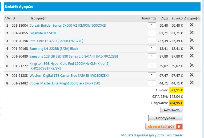
Task: Delete the Gigabyte H77-D3H row
Action: [192, 32]
